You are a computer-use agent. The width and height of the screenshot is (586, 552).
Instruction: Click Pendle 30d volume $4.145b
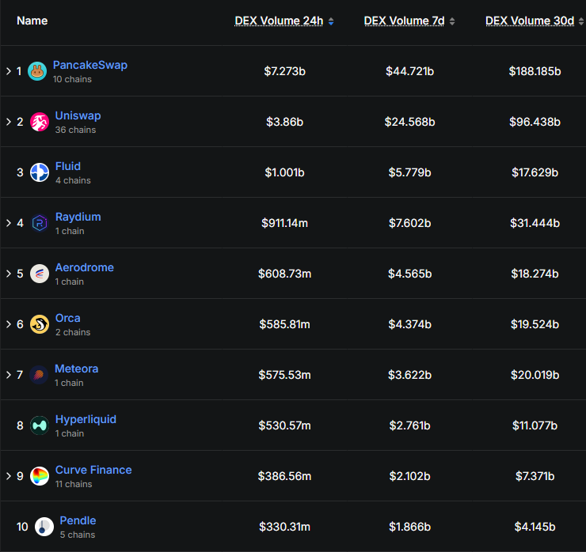tap(535, 527)
